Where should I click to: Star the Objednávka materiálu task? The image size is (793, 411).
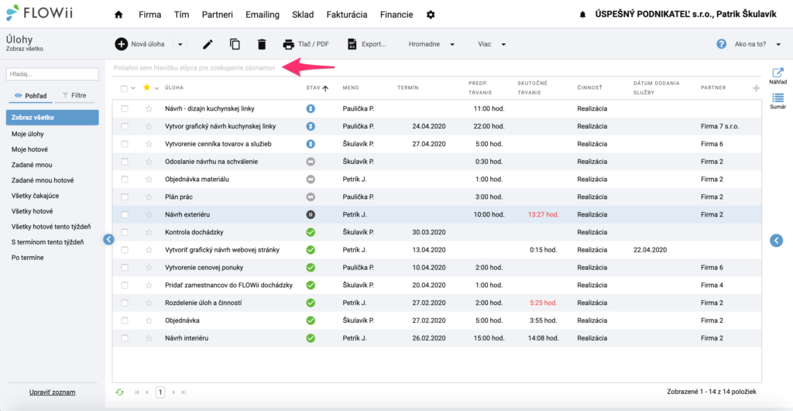click(x=149, y=180)
